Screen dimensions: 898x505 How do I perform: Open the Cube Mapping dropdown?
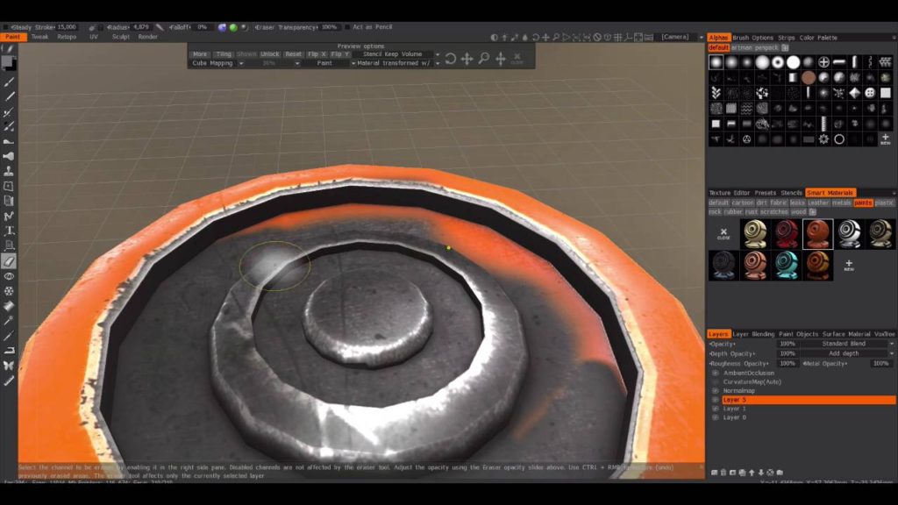pos(217,63)
